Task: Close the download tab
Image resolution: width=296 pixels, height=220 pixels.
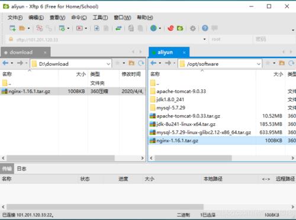Action: (x=45, y=53)
